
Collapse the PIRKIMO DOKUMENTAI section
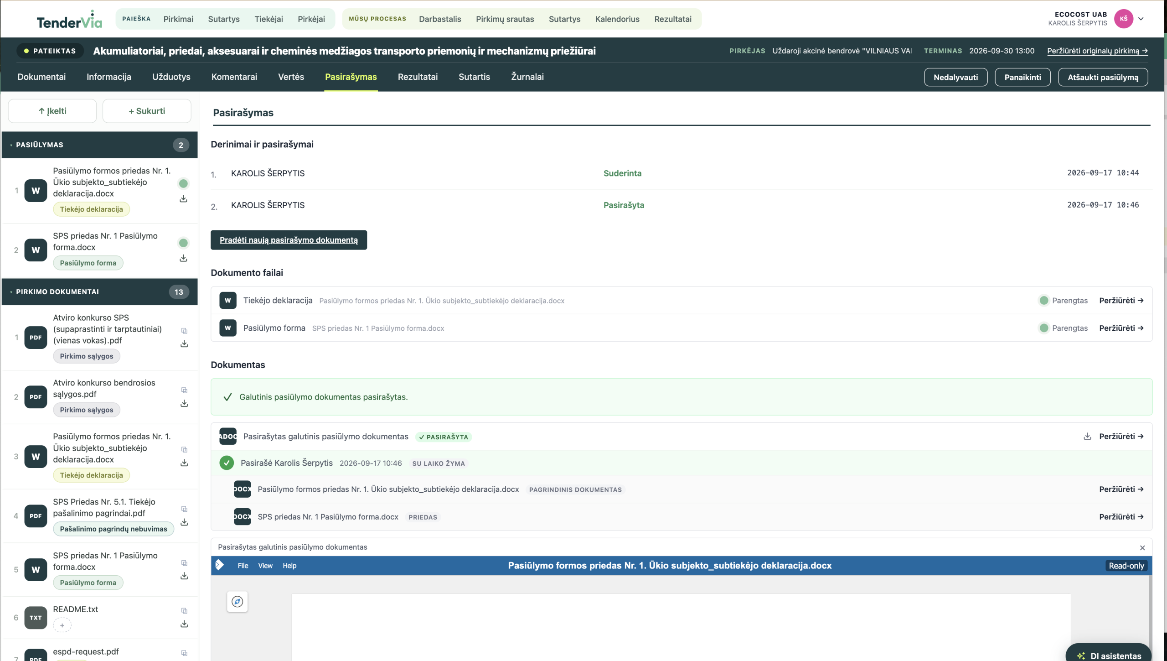coord(99,291)
